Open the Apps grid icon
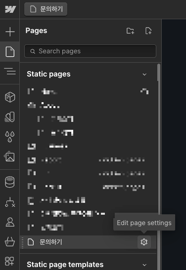The width and height of the screenshot is (186, 270). [10, 261]
